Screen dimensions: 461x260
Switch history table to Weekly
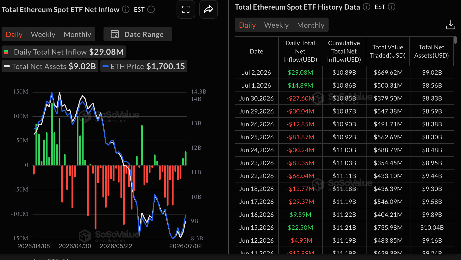click(276, 25)
